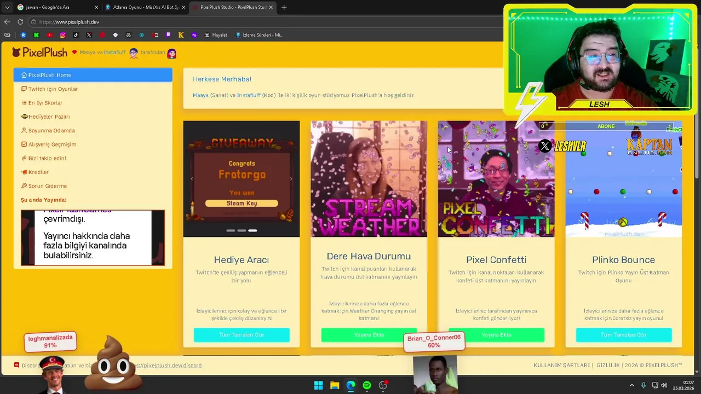Open the Stream Weather thumbnail
Viewport: 701px width, 394px height.
(369, 179)
